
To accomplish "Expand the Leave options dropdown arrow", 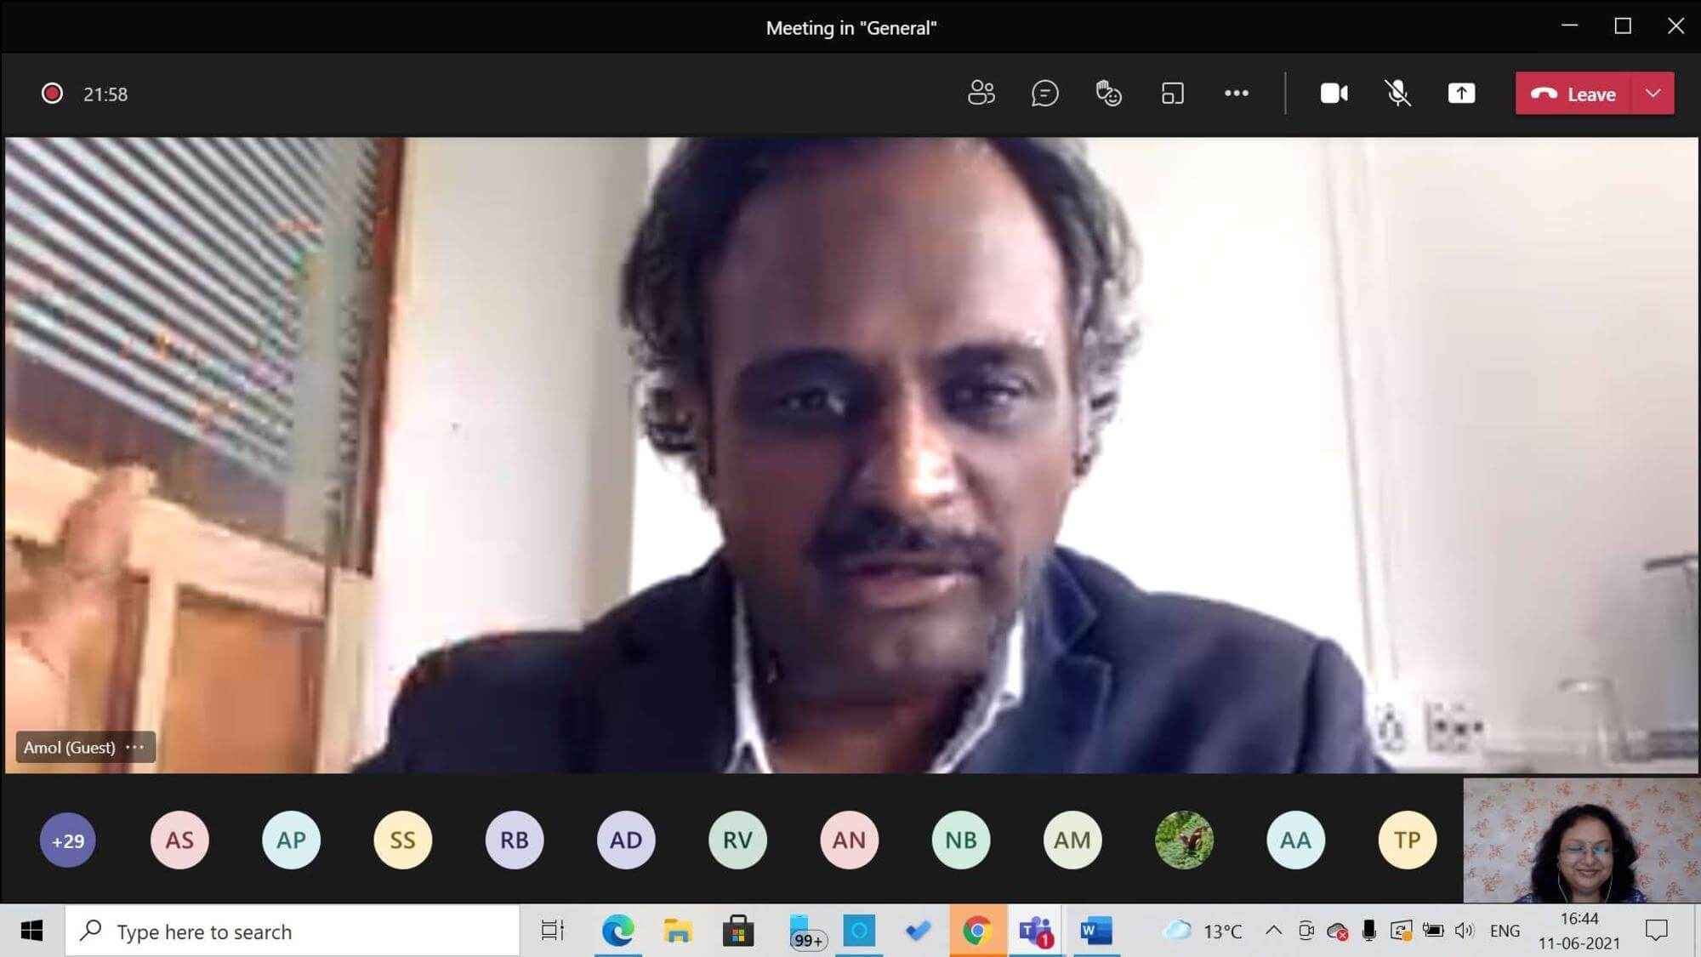I will click(x=1653, y=94).
